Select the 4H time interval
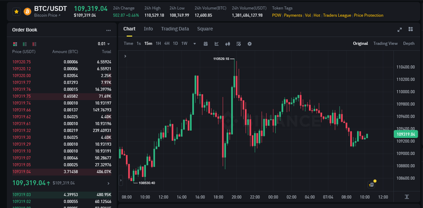The width and height of the screenshot is (423, 208). [x=167, y=43]
